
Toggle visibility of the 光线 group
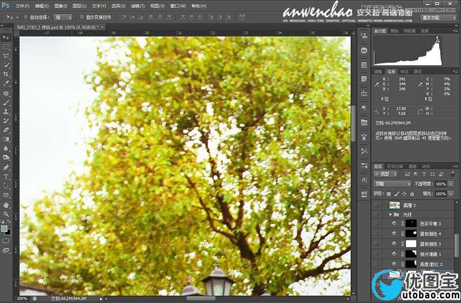pos(377,214)
